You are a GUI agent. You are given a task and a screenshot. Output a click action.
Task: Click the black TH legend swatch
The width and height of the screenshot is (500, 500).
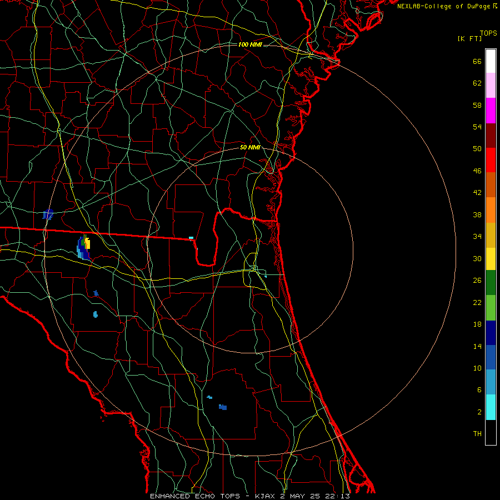click(x=491, y=432)
